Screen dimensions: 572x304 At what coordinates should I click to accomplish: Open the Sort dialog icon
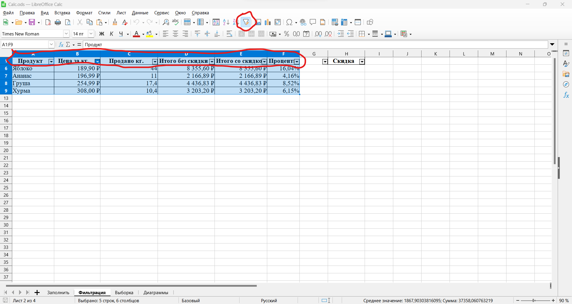(216, 22)
